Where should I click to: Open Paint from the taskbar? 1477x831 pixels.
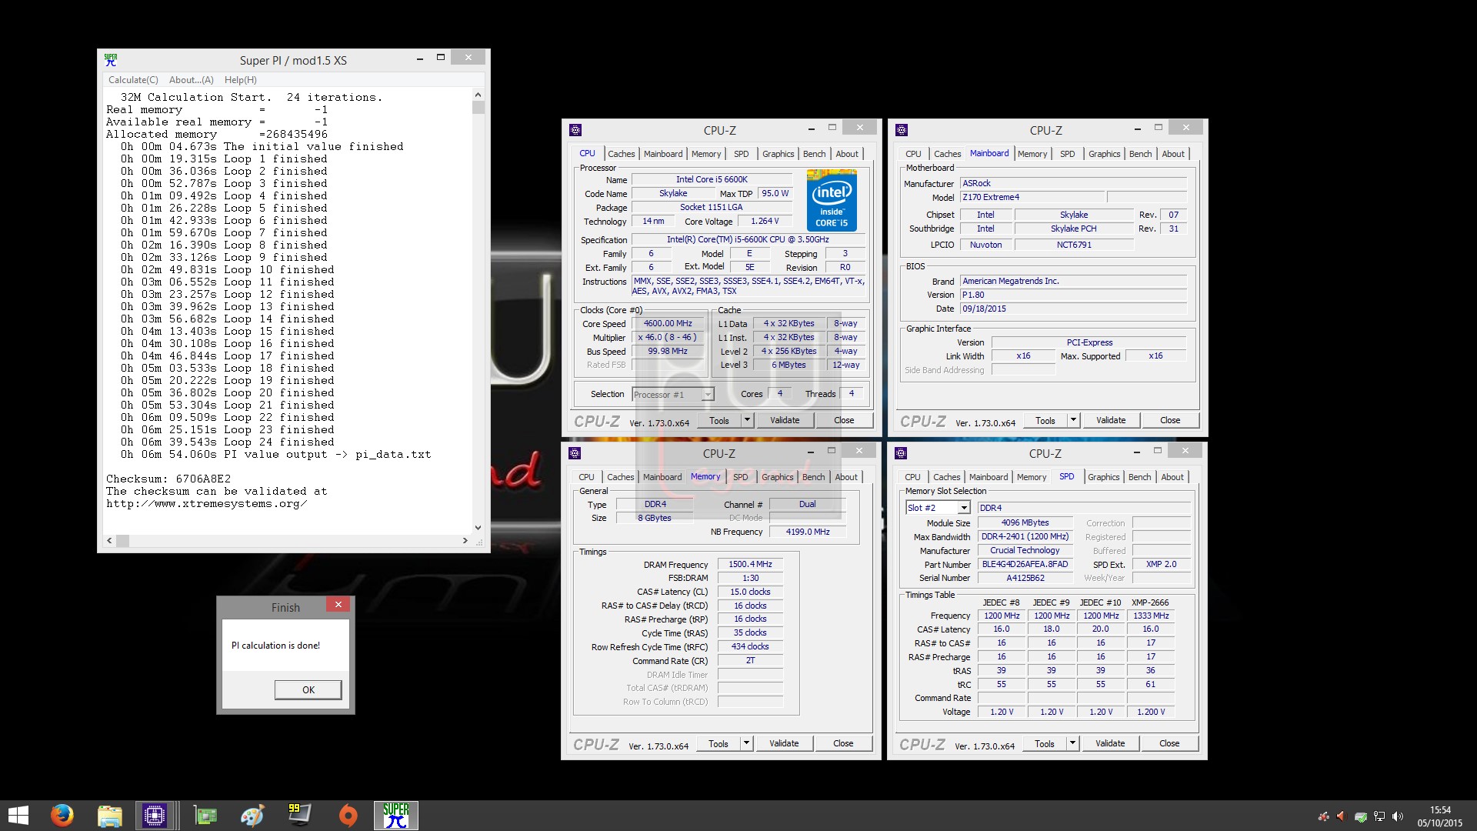(x=252, y=816)
